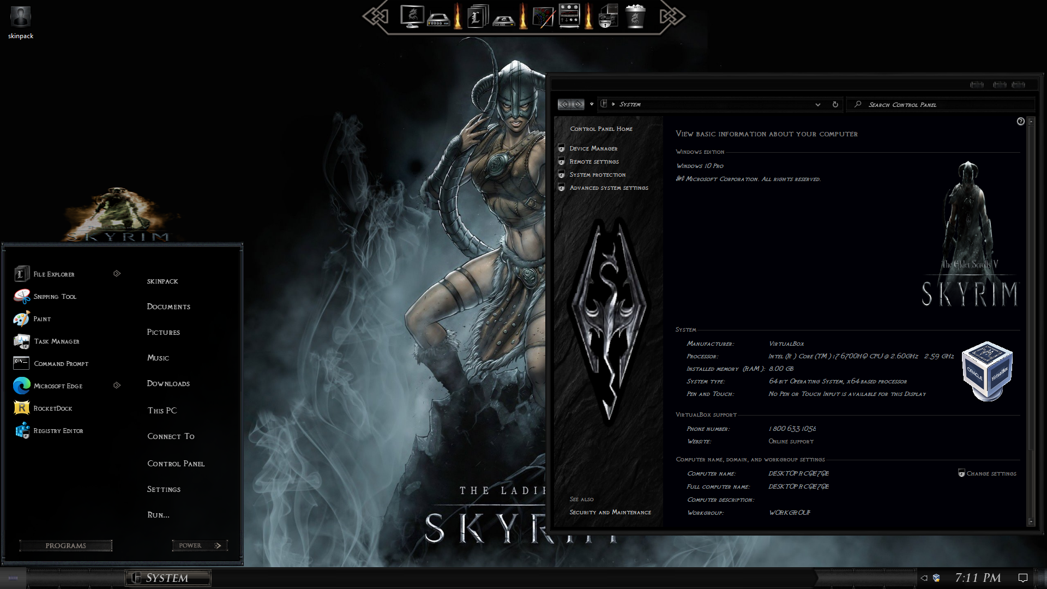Launch Snipping Tool from start menu

(x=55, y=297)
